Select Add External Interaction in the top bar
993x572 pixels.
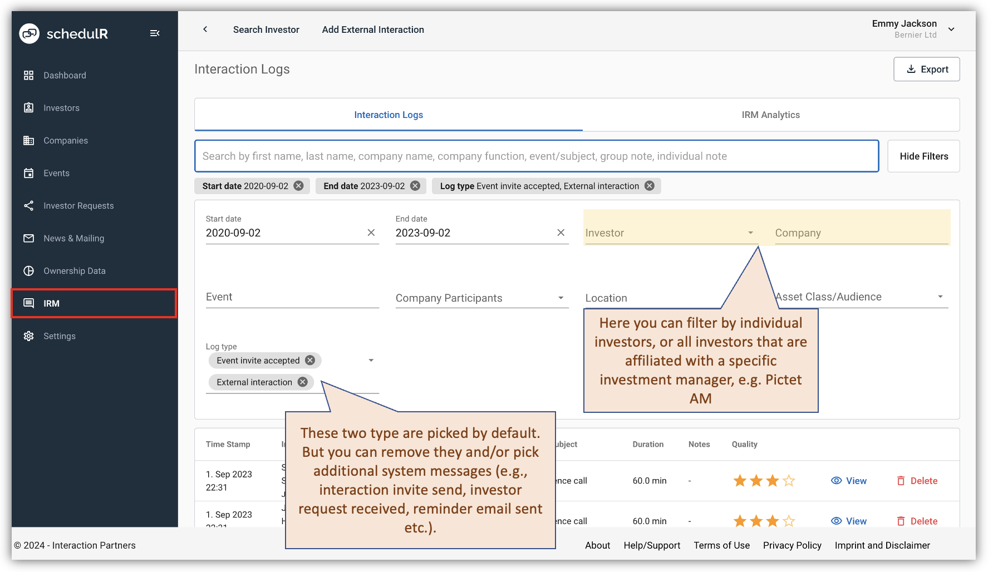[373, 29]
